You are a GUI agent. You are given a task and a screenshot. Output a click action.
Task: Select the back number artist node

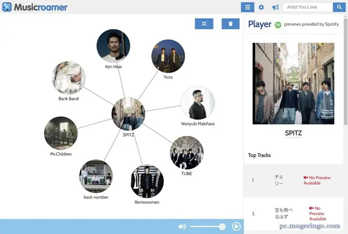point(96,176)
